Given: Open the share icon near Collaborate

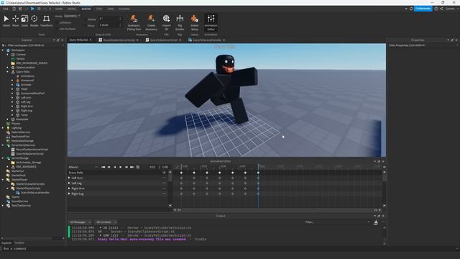Looking at the screenshot, I should click(441, 9).
